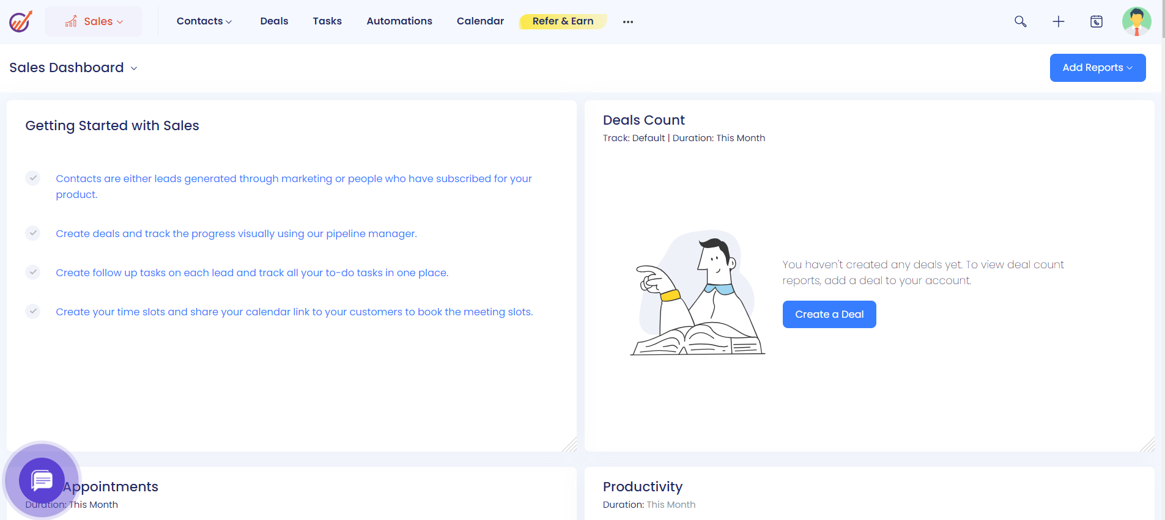Open the call log phone icon

pos(1096,21)
